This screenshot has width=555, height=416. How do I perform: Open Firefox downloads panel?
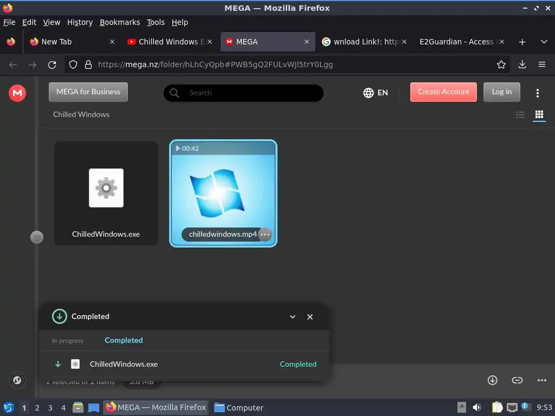click(x=522, y=64)
